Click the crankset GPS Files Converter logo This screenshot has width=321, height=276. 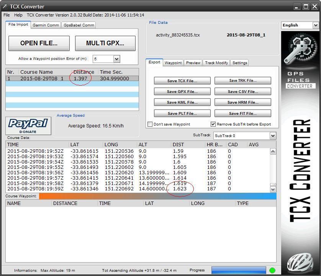[300, 61]
